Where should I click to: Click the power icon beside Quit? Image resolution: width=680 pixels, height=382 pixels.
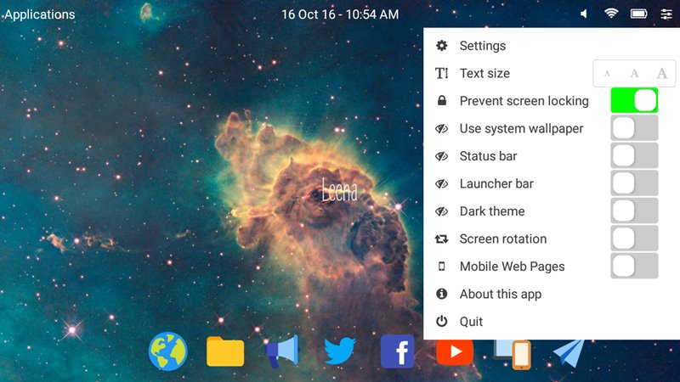coord(441,322)
